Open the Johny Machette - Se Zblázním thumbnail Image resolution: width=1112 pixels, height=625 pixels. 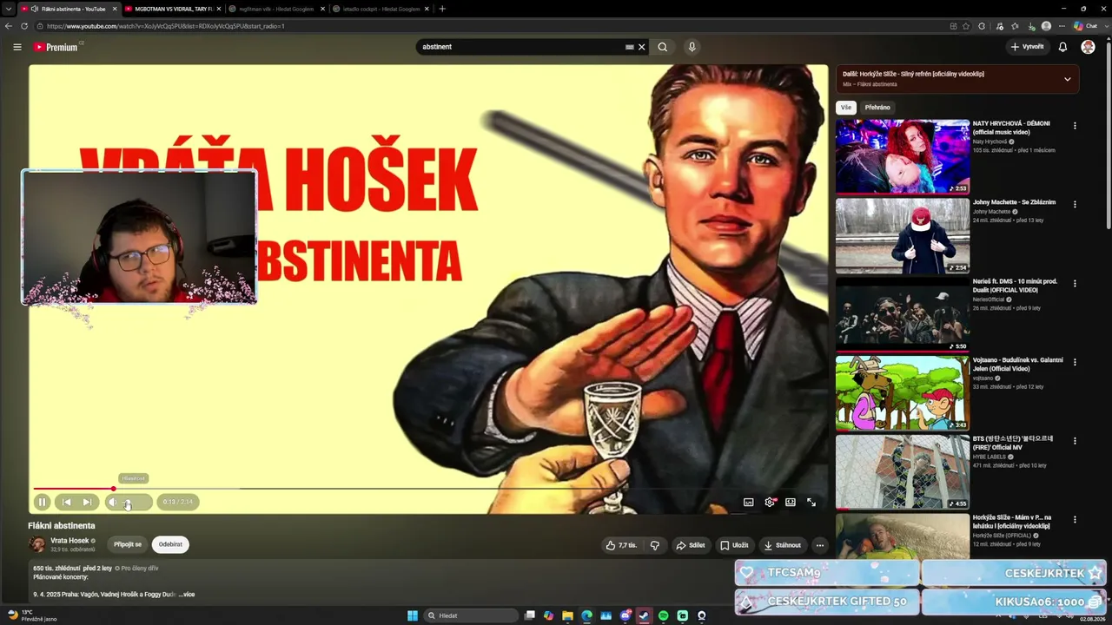[903, 235]
